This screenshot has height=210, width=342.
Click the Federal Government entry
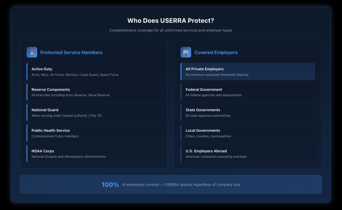[248, 92]
